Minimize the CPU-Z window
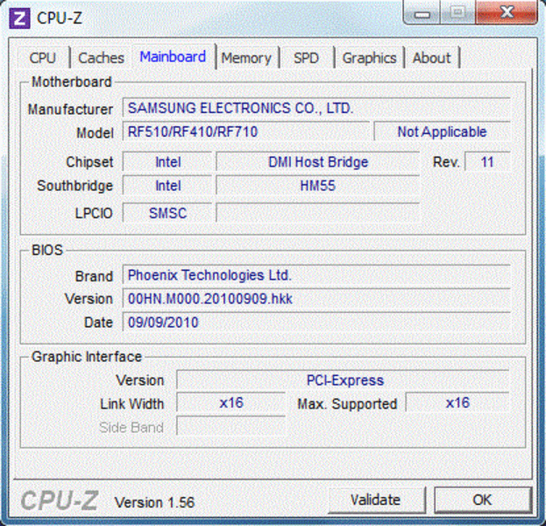This screenshot has height=526, width=546. coord(422,13)
